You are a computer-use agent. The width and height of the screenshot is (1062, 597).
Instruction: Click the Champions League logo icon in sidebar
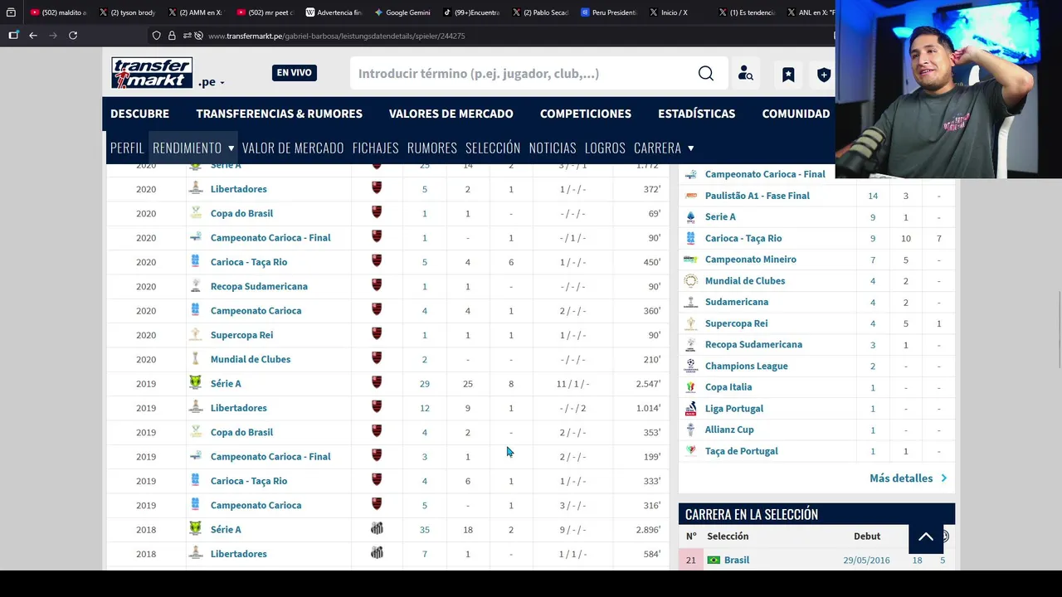[690, 366]
